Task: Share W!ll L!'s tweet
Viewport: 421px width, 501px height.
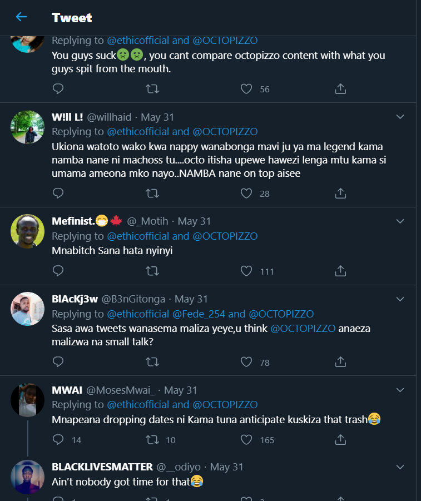Action: click(x=341, y=193)
